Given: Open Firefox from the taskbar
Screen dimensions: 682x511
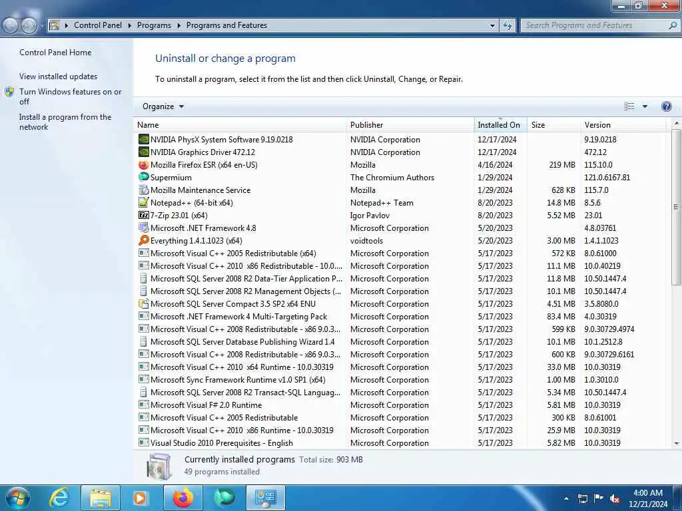Looking at the screenshot, I should [x=183, y=498].
